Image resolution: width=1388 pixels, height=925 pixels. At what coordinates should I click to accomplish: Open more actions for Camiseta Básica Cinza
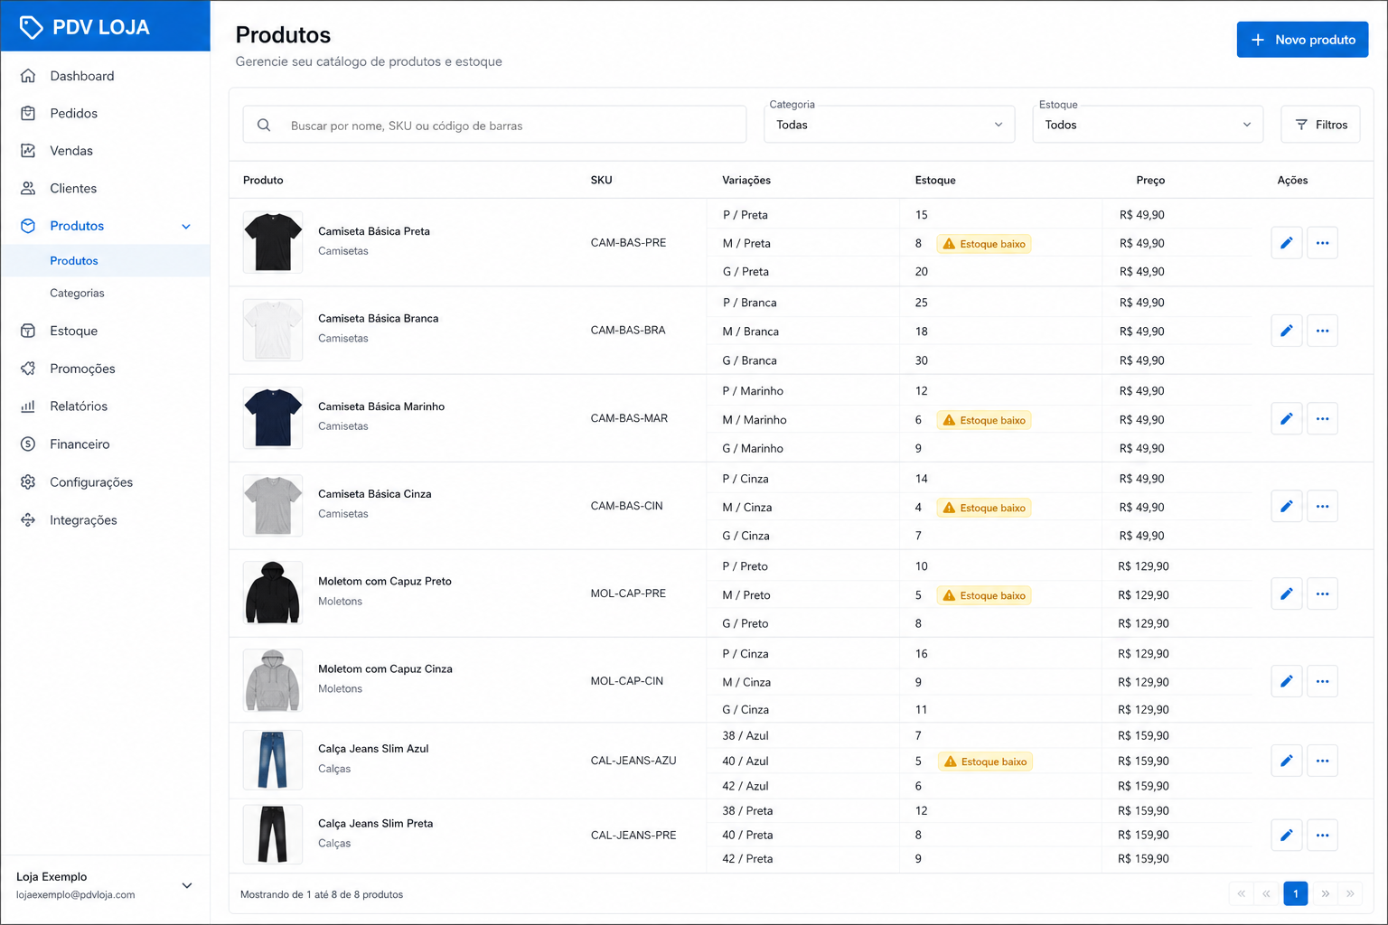point(1322,507)
